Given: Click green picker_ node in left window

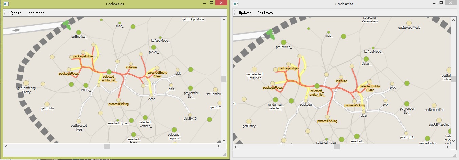Looking at the screenshot, I should 153,47.
